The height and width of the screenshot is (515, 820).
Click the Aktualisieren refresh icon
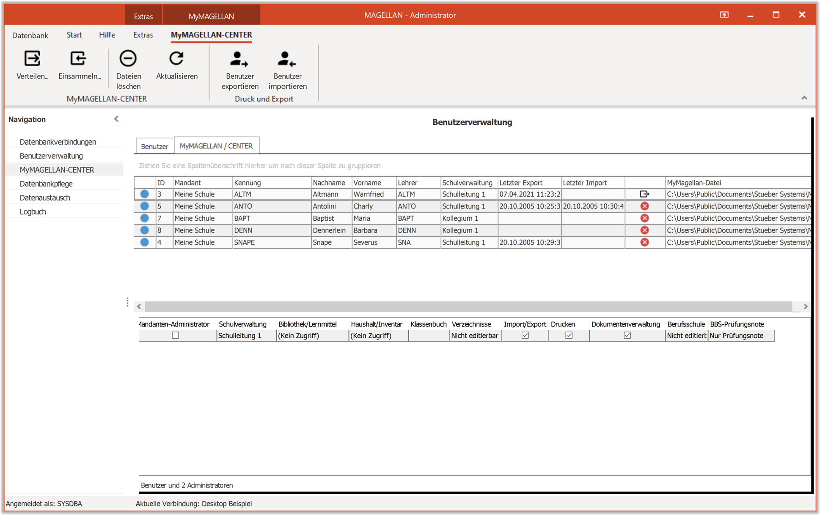click(x=176, y=58)
